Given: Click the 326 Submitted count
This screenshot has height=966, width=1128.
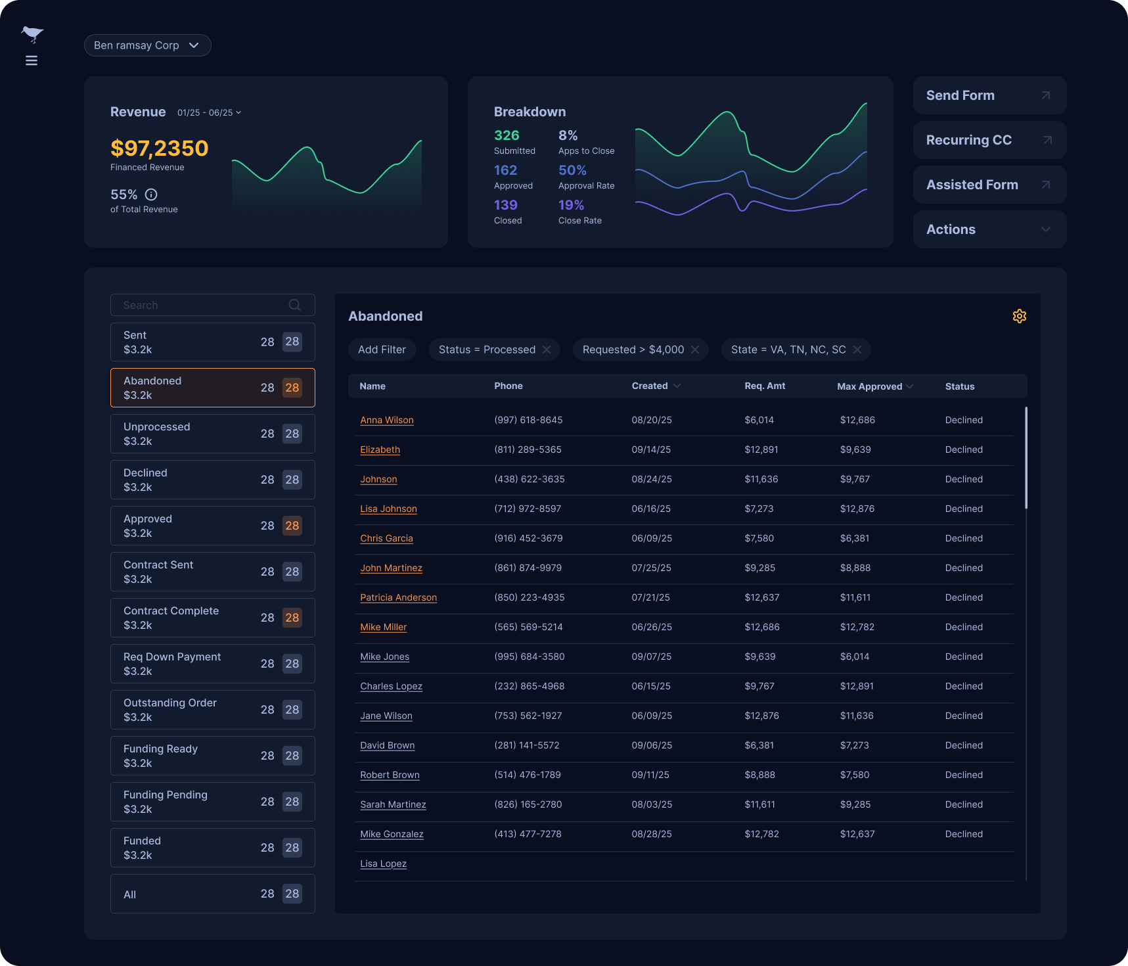Looking at the screenshot, I should pos(507,135).
